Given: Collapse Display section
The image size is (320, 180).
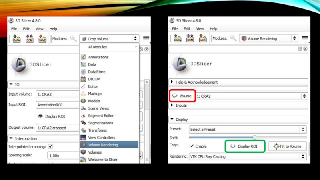Looking at the screenshot, I should pos(172,119).
